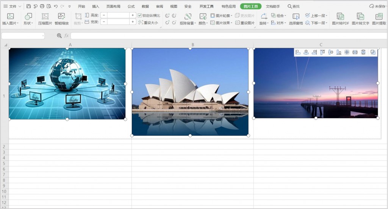Click Not Saved (未保存) cloud button
Image resolution: width=388 pixels, height=209 pixels.
(x=378, y=6)
